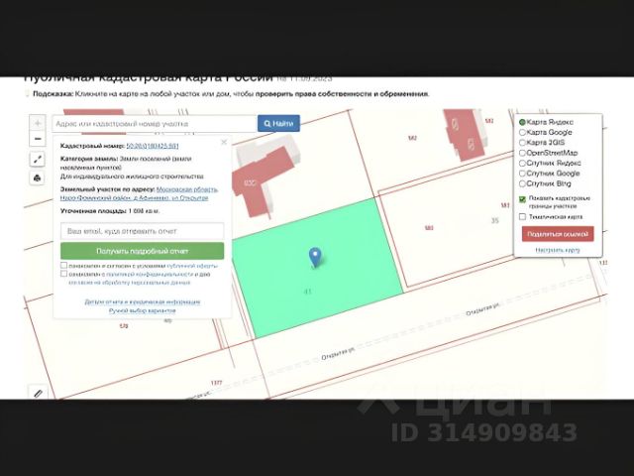The width and height of the screenshot is (634, 476).
Task: Click the red Поделиться ссылкой button
Action: click(558, 234)
